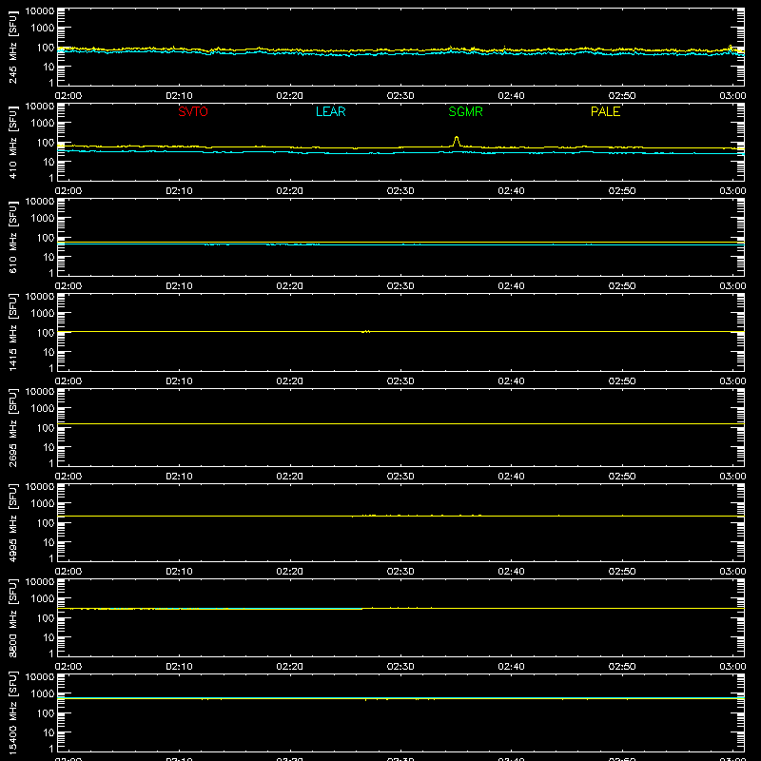
Task: Select the 610 MHz [SFU] axis title
Action: (12, 237)
